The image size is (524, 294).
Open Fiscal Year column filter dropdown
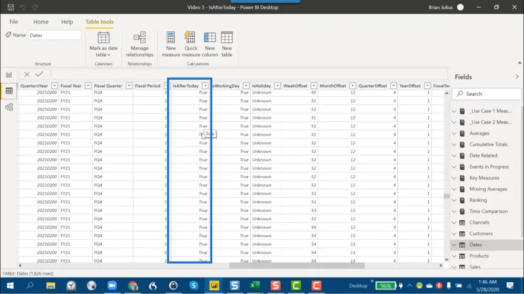point(88,86)
